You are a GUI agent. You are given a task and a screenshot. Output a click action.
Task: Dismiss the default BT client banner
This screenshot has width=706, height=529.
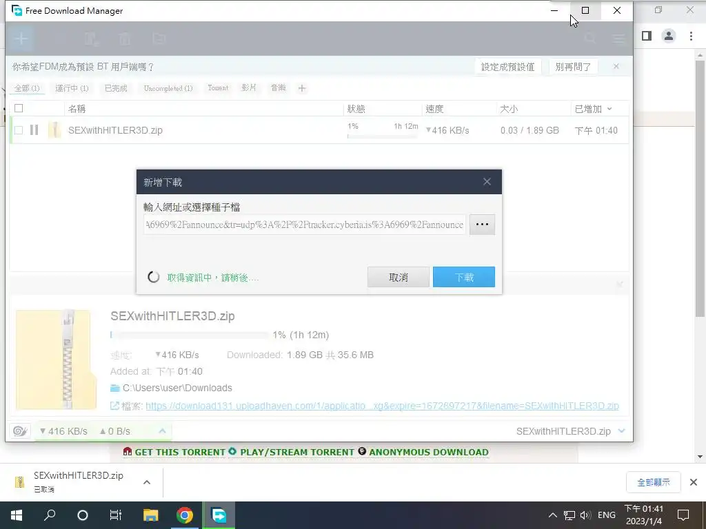(616, 67)
